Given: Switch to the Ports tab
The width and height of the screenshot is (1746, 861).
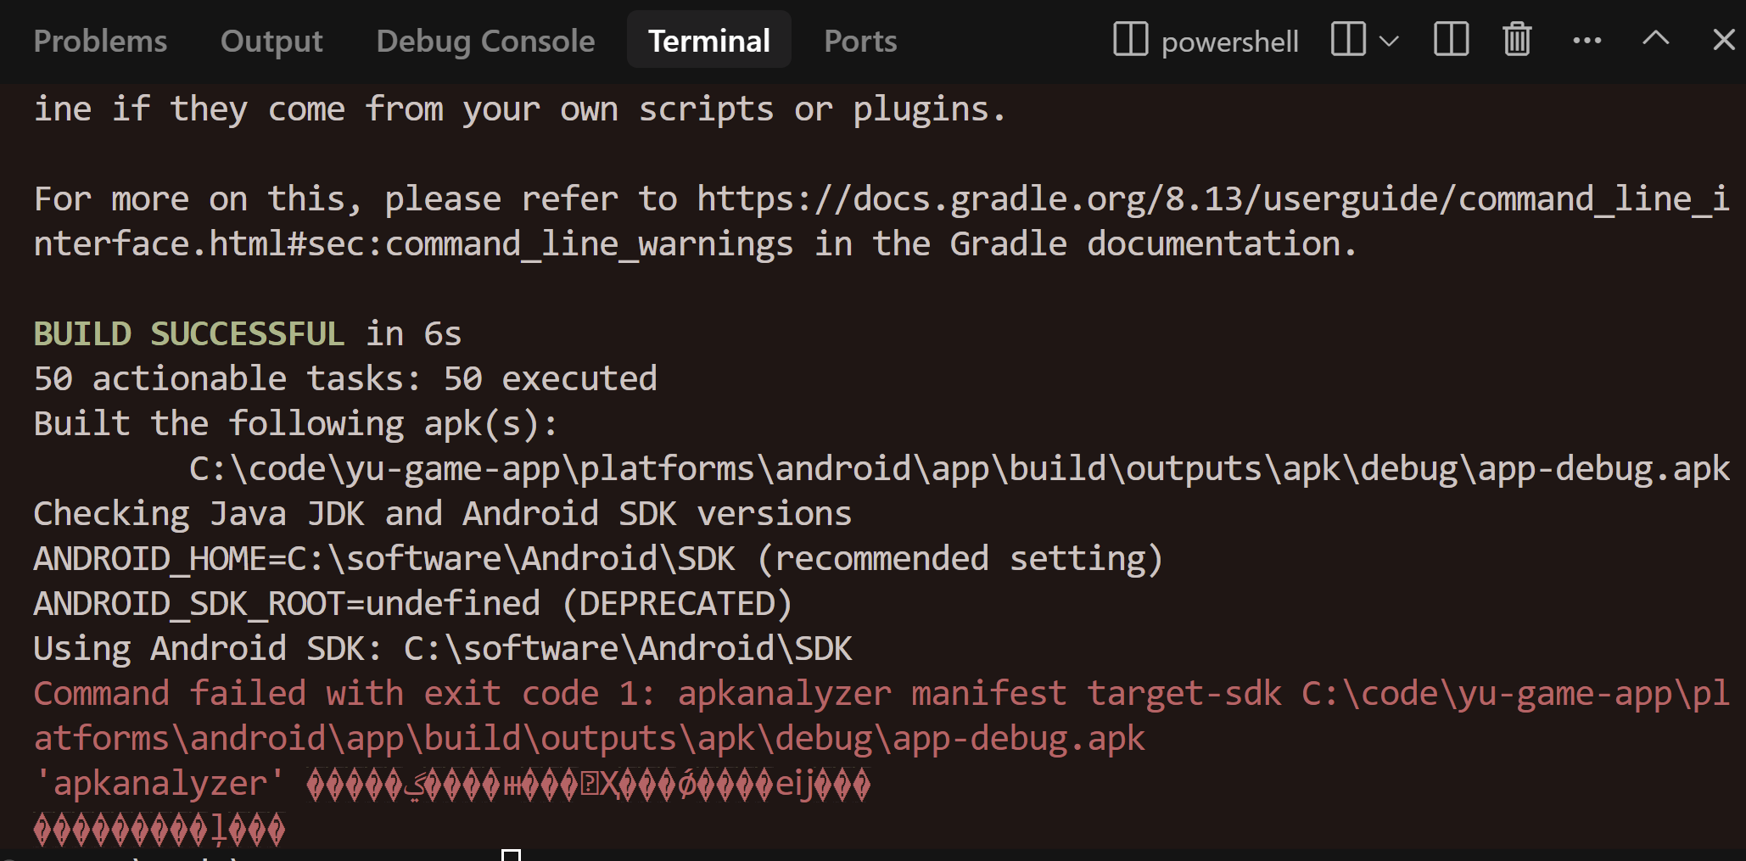Looking at the screenshot, I should 860,41.
